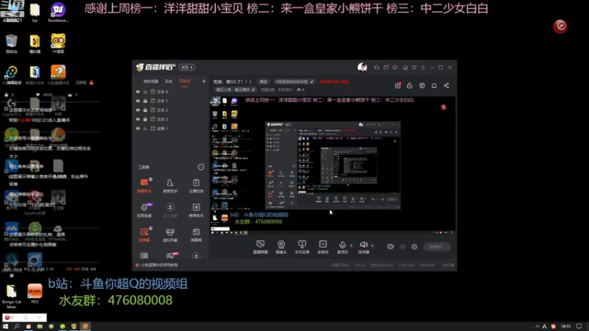Add a 摄像头 camera source
Image resolution: width=589 pixels, height=331 pixels.
coord(281,247)
